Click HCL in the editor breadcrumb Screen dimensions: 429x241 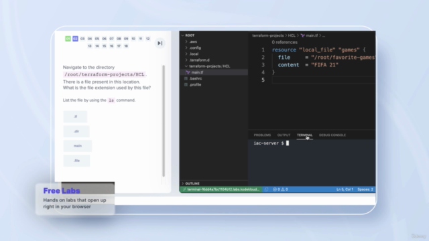point(292,35)
